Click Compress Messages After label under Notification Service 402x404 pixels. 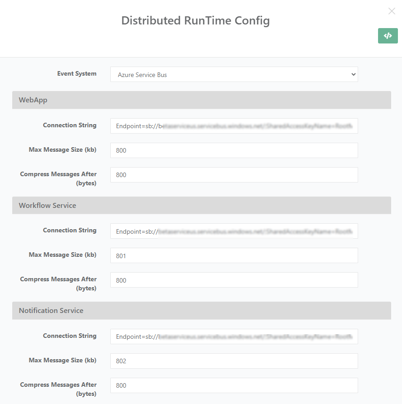(x=58, y=389)
